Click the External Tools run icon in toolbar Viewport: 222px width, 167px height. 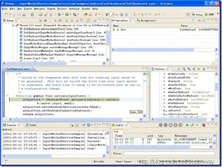tap(74, 15)
